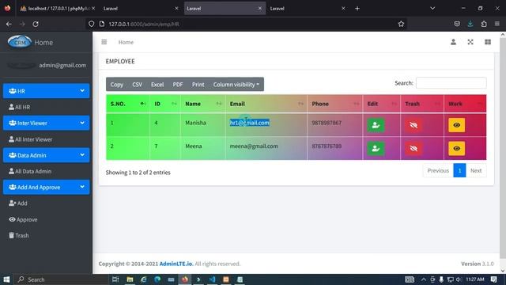Image resolution: width=506 pixels, height=285 pixels.
Task: Sort table by S.NO. column
Action: [x=128, y=104]
